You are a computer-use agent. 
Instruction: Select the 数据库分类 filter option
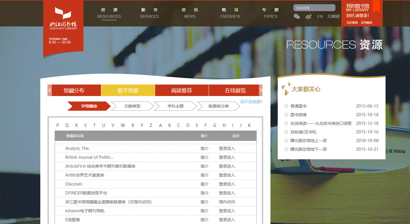[219, 106]
